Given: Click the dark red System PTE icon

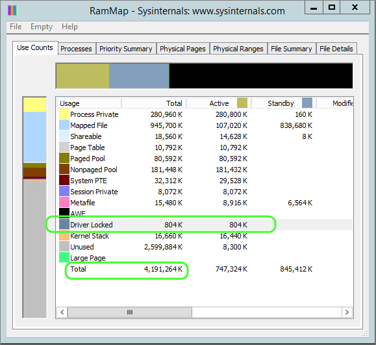Looking at the screenshot, I should click(x=64, y=181).
